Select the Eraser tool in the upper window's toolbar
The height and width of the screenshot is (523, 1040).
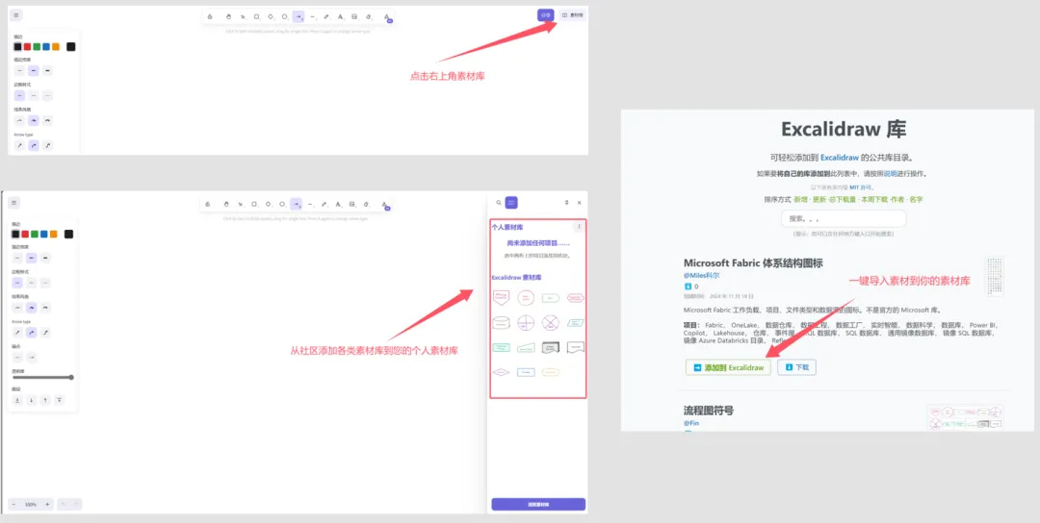click(x=369, y=16)
